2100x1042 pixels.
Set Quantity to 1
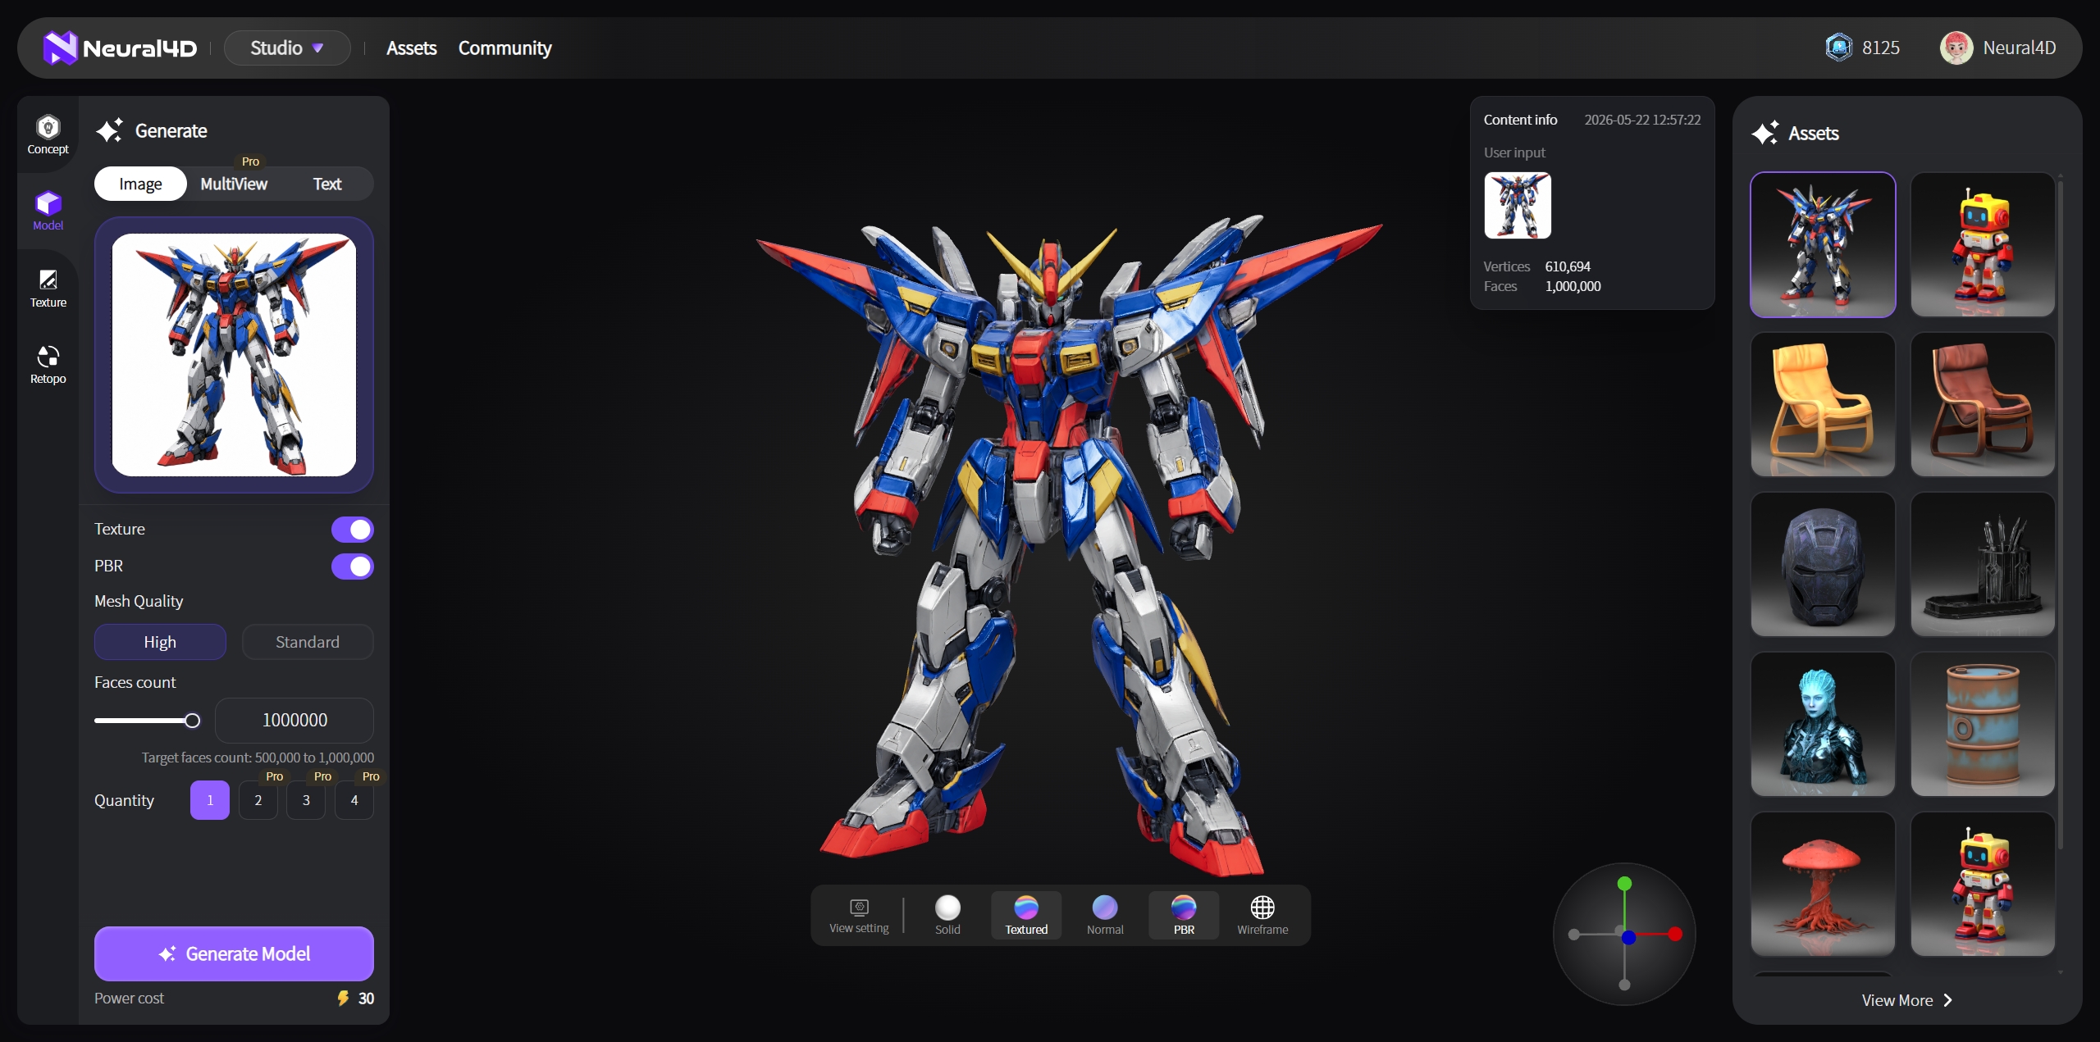coord(210,800)
